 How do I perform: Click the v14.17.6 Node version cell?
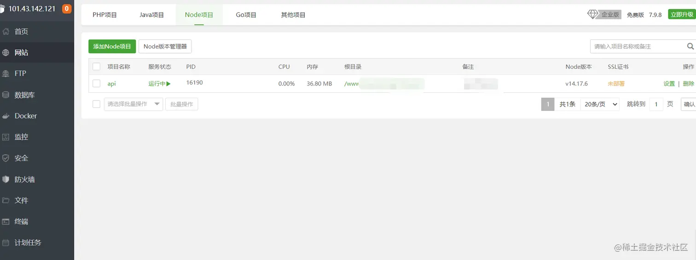[x=576, y=84]
